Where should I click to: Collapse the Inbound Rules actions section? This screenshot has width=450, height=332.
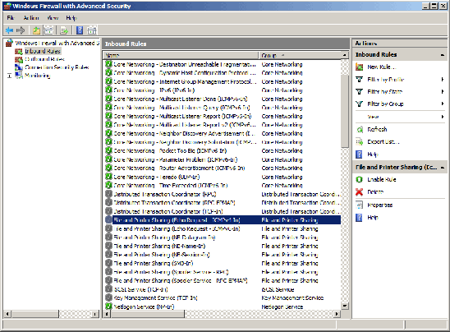(x=443, y=54)
